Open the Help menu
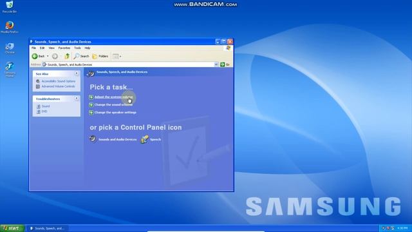Viewport: 412px width, 232px height. [x=88, y=48]
